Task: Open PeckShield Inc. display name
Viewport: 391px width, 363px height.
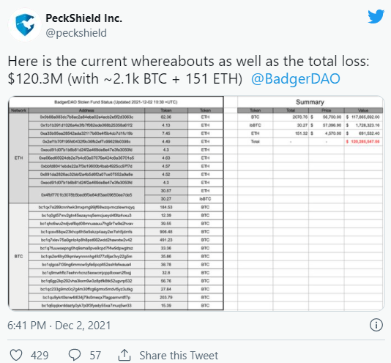Action: tap(83, 18)
